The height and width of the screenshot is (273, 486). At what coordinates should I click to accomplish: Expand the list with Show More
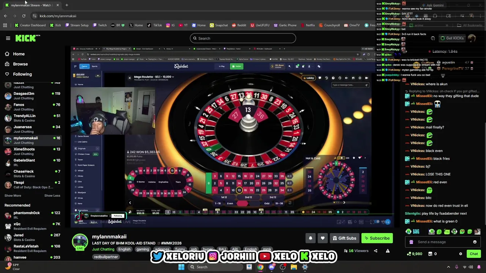point(13,196)
